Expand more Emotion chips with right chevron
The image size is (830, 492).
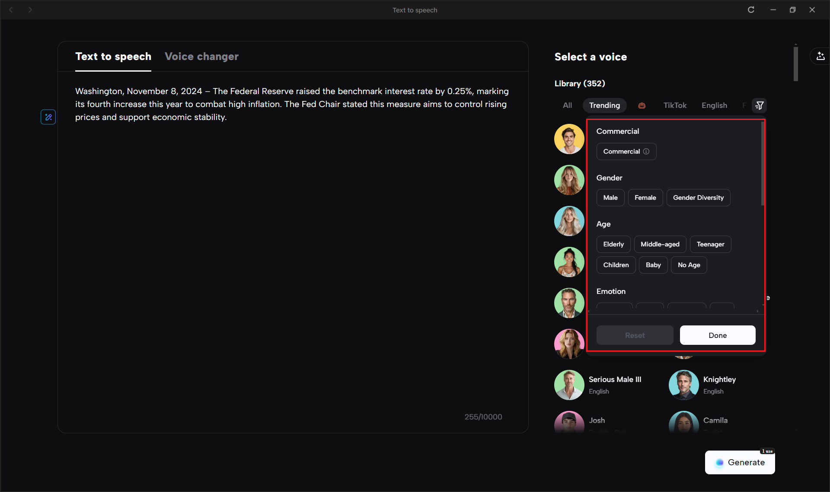[757, 311]
